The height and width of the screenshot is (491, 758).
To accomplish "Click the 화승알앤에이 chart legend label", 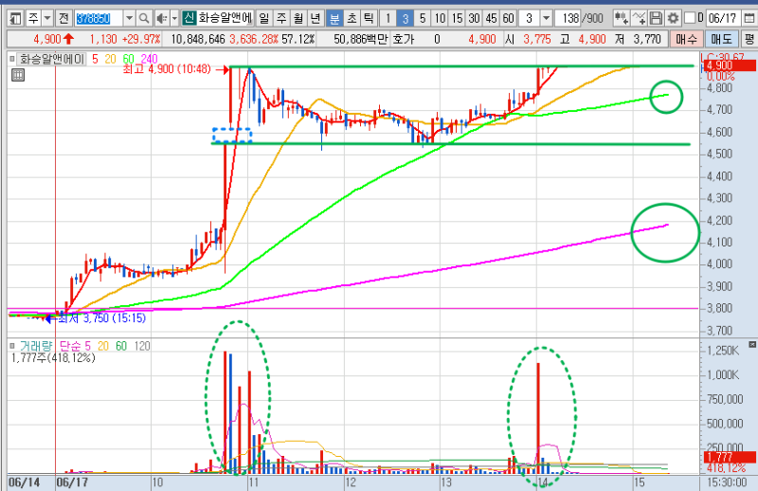I will [x=52, y=59].
